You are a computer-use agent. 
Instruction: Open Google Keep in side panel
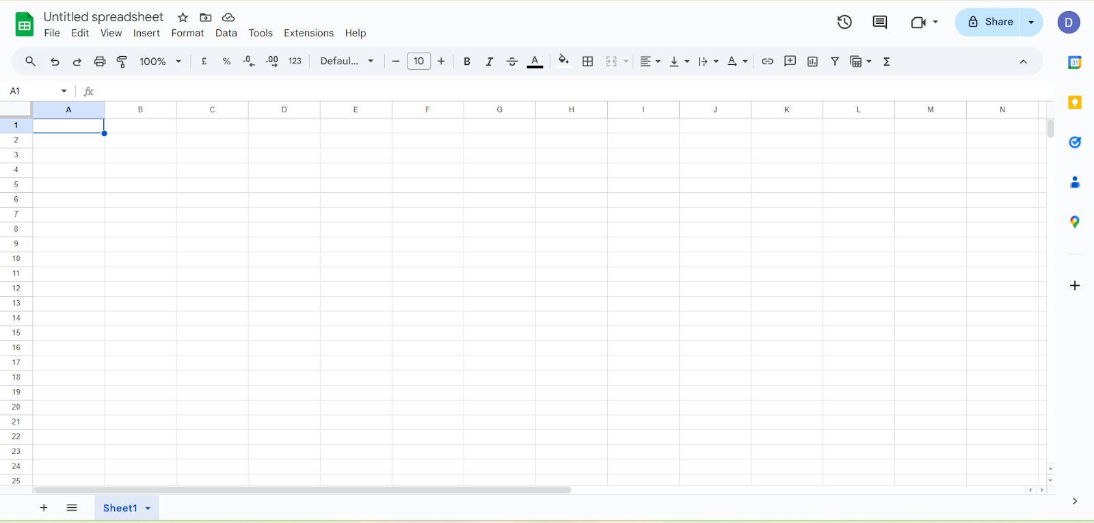(x=1075, y=103)
